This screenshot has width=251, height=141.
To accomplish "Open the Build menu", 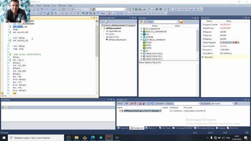I will click(x=39, y=5).
